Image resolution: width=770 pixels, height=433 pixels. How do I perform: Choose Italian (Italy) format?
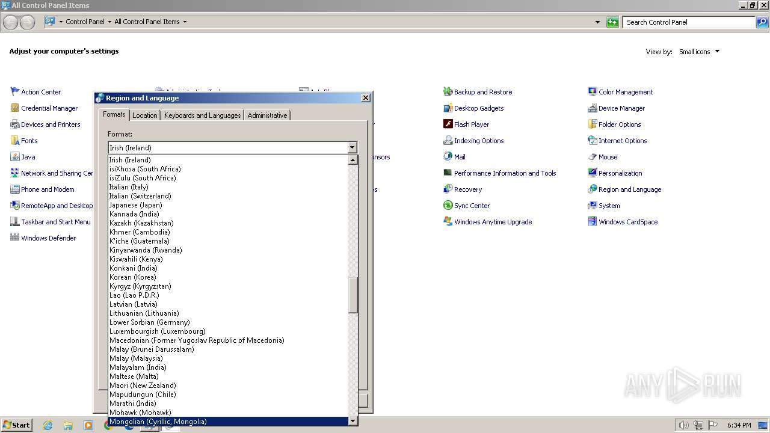[229, 187]
